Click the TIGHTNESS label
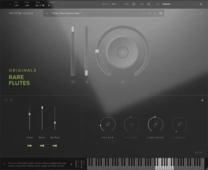Image resolution: width=208 pixels, height=170 pixels. click(155, 138)
